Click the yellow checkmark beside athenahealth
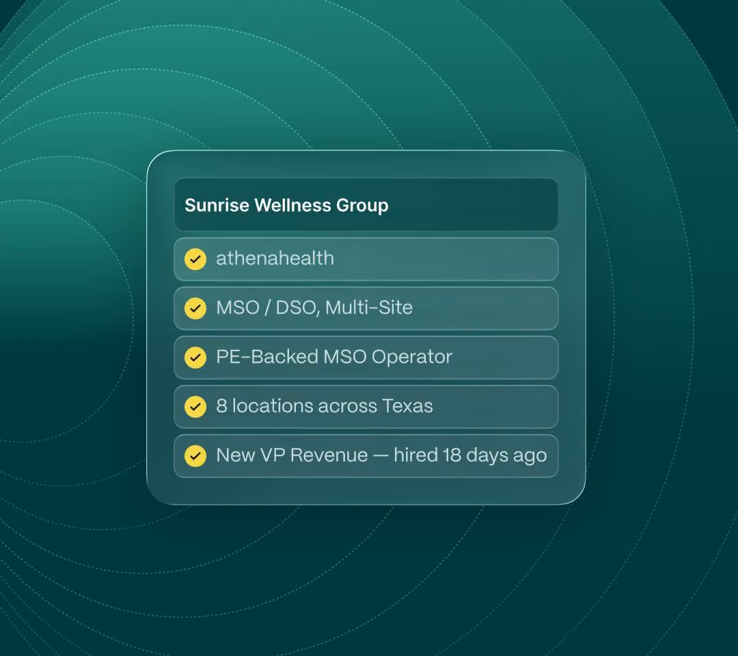738x656 pixels. coord(195,259)
